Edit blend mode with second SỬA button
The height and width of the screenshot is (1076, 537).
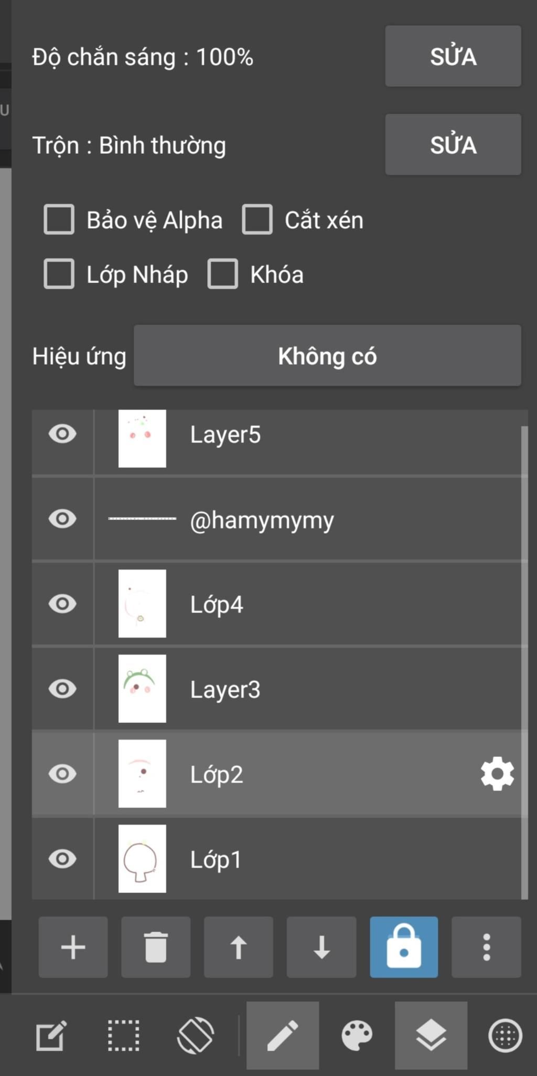(x=453, y=145)
